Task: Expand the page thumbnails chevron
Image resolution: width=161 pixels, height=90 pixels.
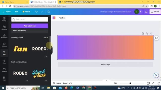Action: [106, 80]
